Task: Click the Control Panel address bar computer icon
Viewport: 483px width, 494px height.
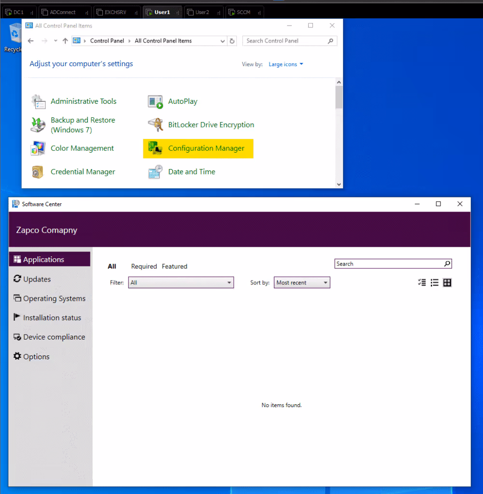Action: click(x=77, y=41)
